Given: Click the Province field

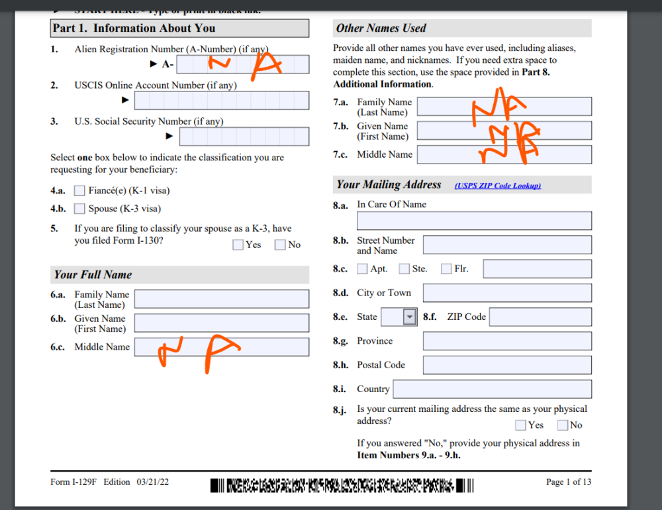Looking at the screenshot, I should click(508, 341).
